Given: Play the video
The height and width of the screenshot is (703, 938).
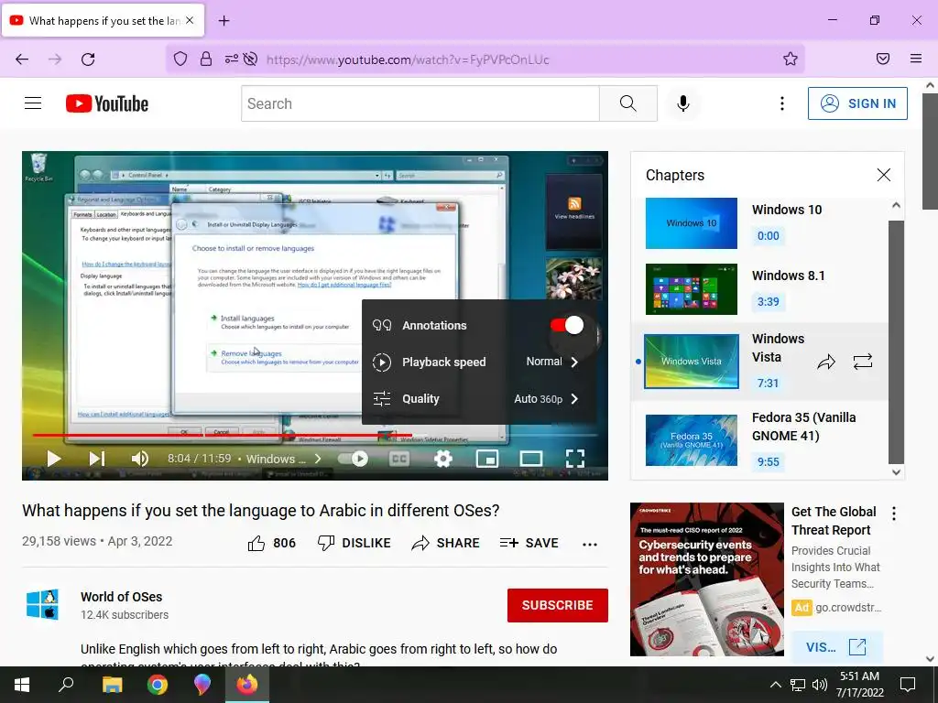Looking at the screenshot, I should [54, 459].
